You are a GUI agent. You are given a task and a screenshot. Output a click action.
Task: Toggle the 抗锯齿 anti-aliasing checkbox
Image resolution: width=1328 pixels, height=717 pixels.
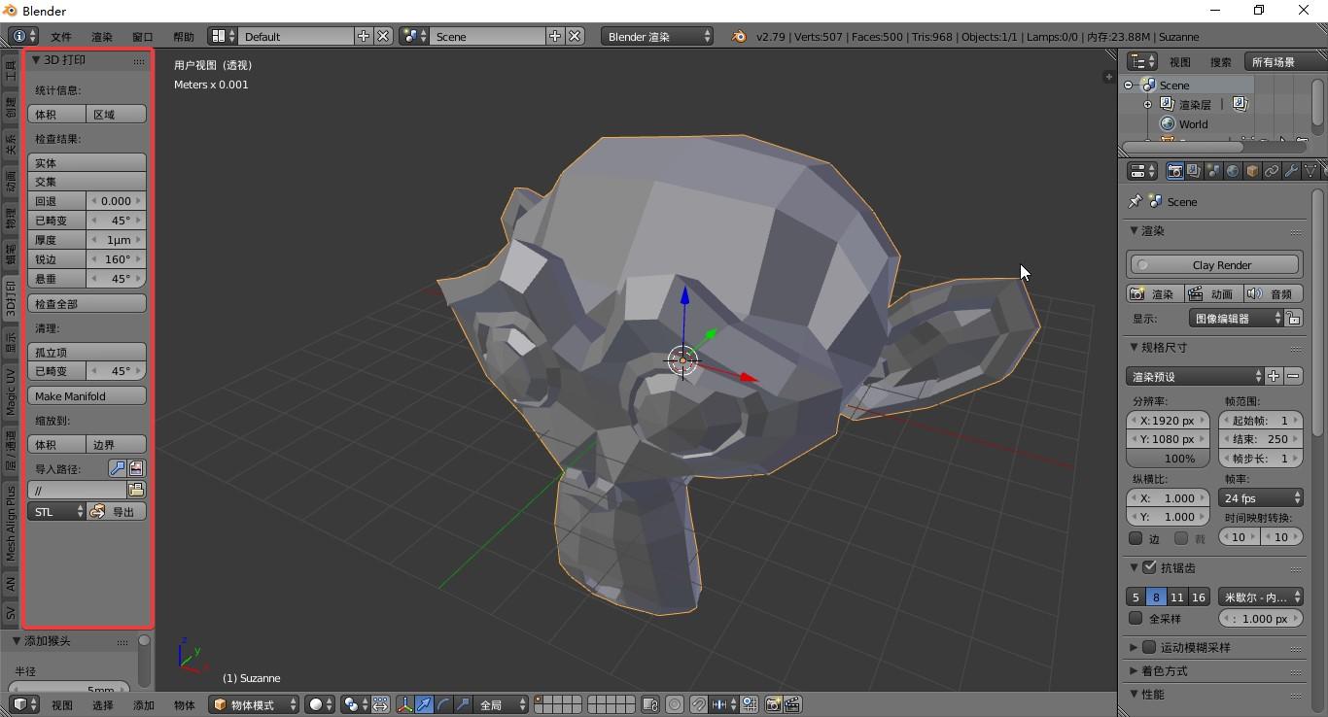[x=1149, y=567]
